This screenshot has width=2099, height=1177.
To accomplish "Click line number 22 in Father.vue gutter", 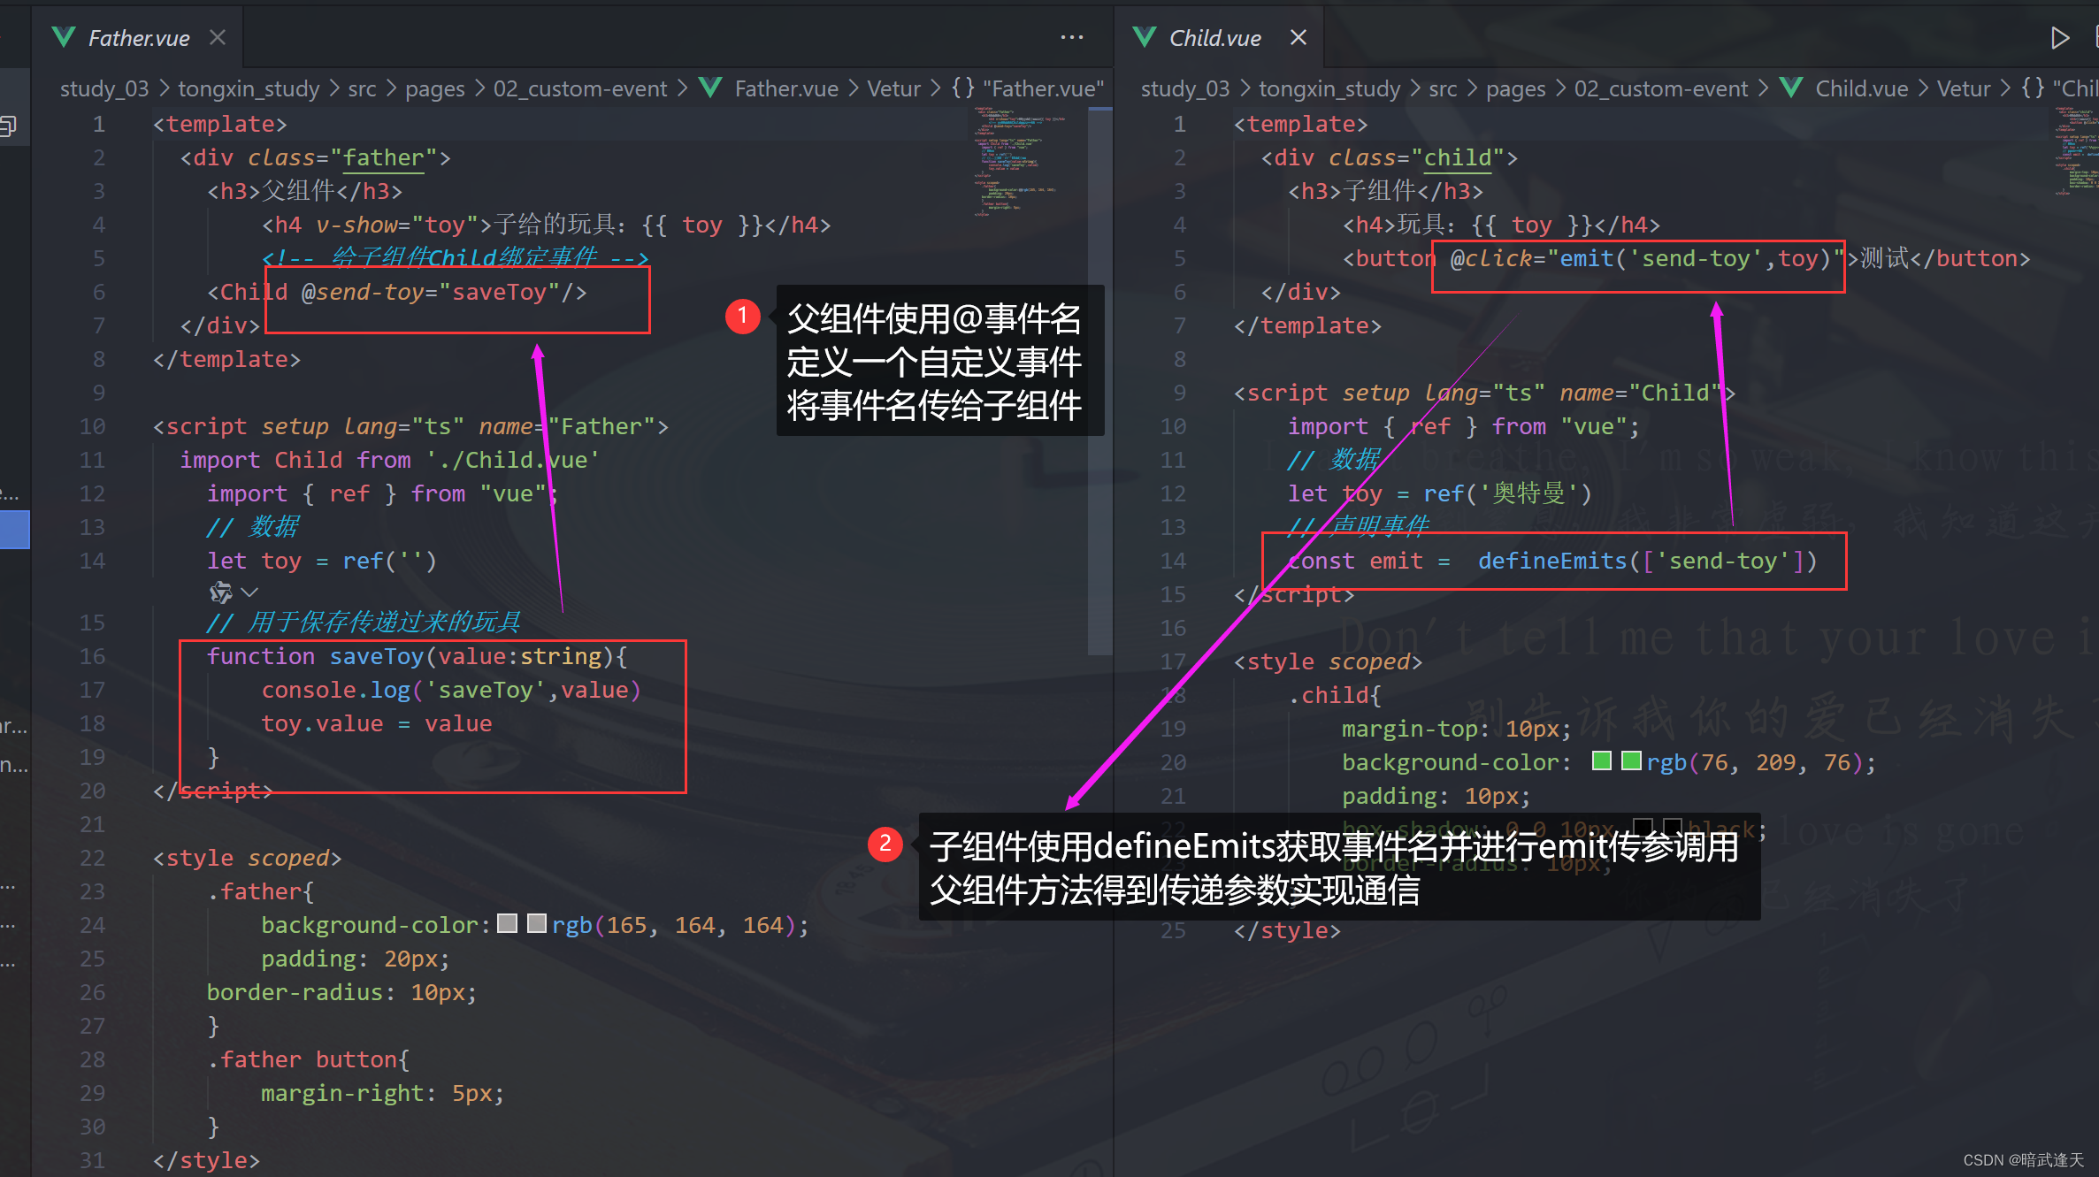I will pos(93,858).
